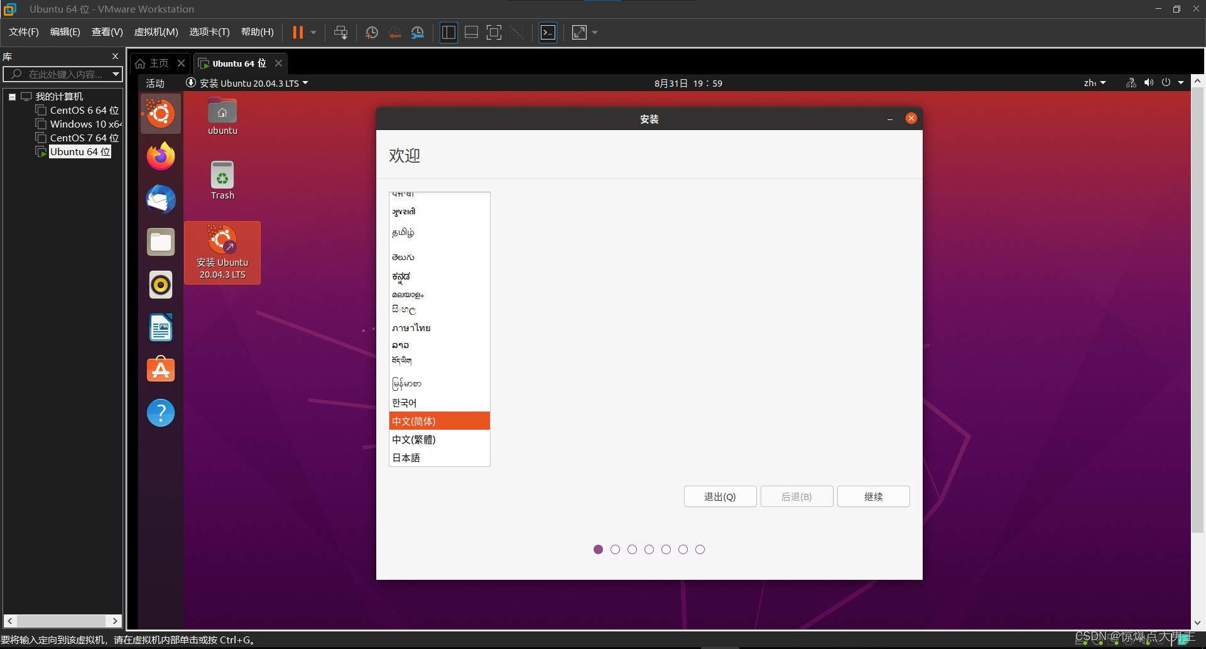The height and width of the screenshot is (649, 1206).
Task: Select ภาษาไทย in the language list
Action: coord(440,328)
